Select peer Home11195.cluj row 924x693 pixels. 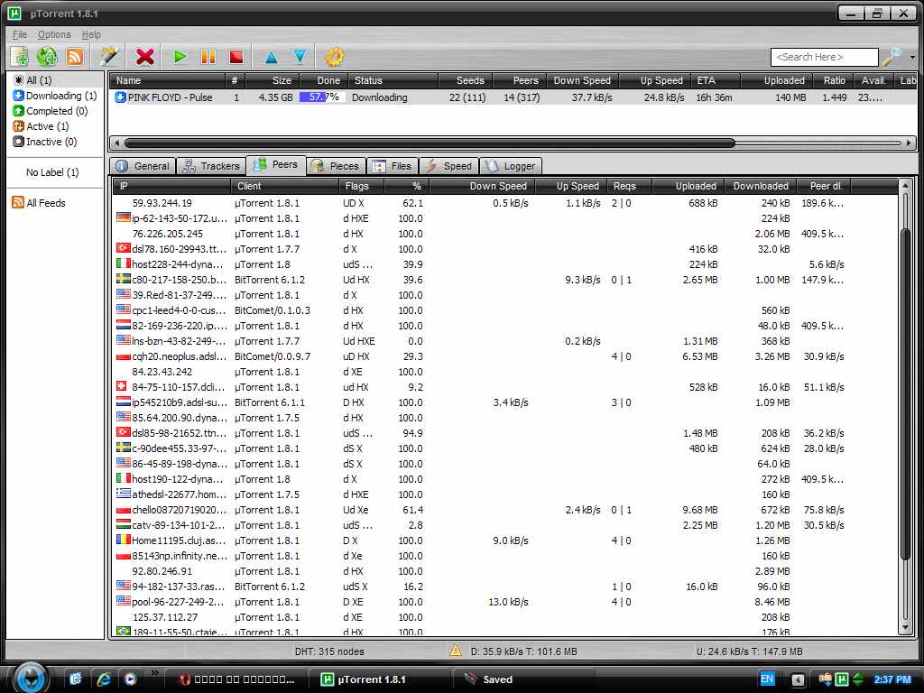click(505, 541)
